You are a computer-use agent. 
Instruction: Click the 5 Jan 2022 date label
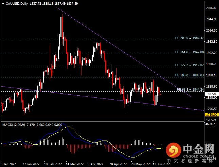[8, 164]
